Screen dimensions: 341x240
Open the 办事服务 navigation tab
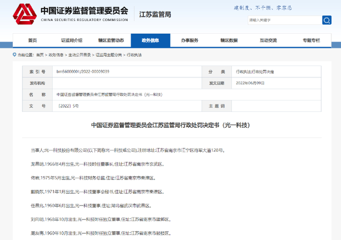point(189,40)
